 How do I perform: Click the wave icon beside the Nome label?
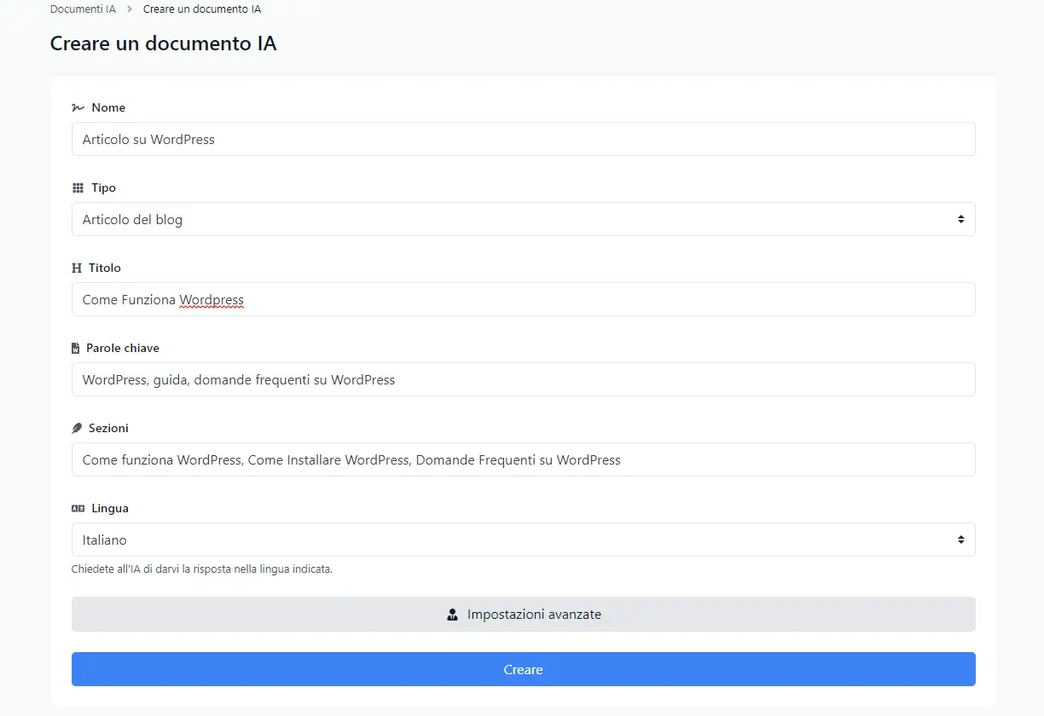tap(76, 107)
